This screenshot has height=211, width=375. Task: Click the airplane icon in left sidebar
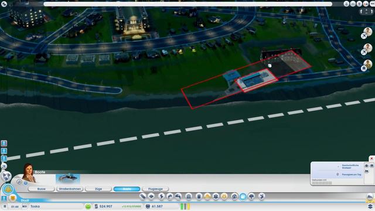tap(4, 166)
